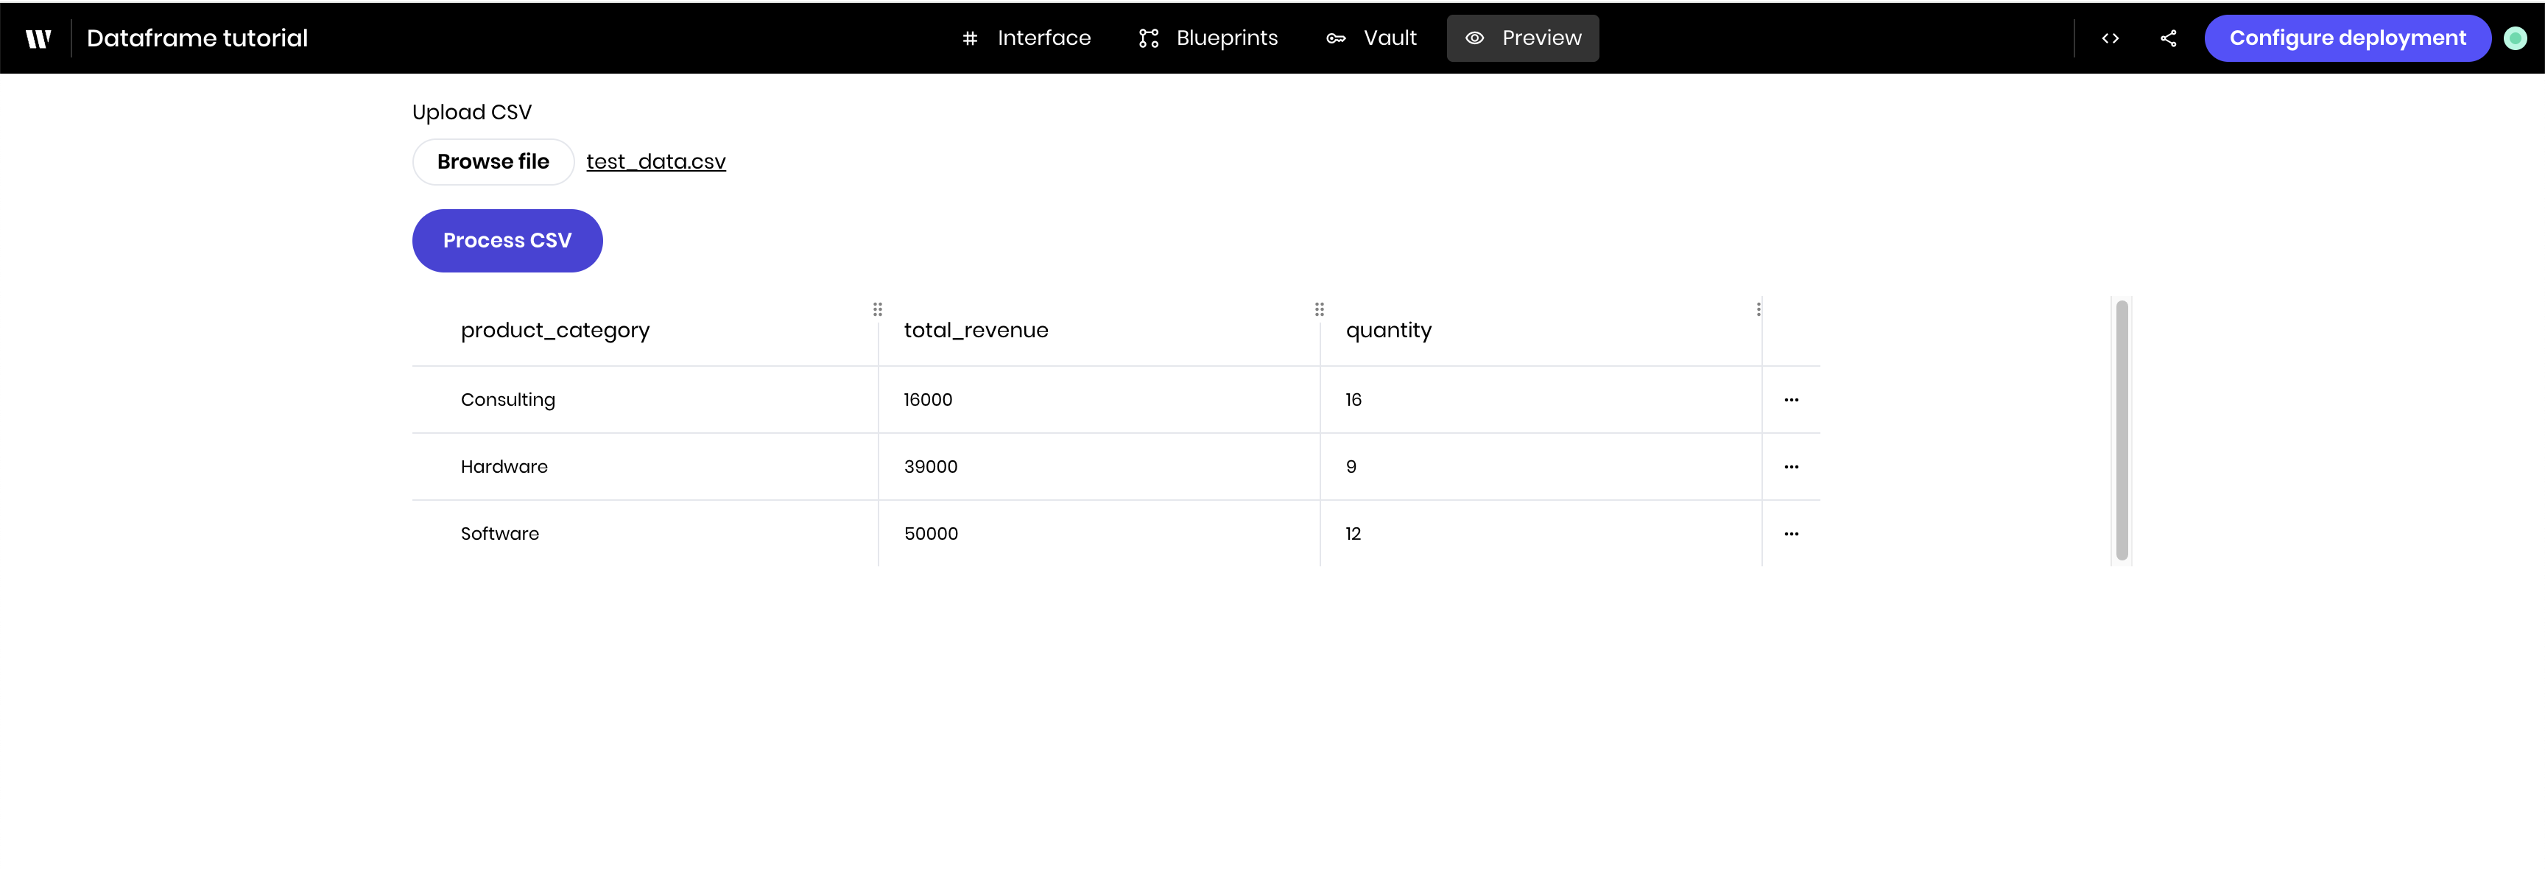This screenshot has height=869, width=2545.
Task: Click the dataframe vertical scrollbar
Action: click(x=2121, y=431)
